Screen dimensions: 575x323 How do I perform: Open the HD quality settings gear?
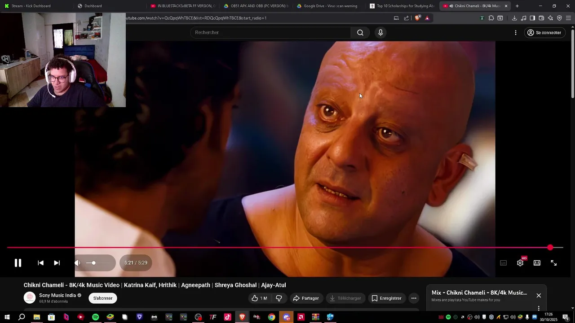coord(520,263)
